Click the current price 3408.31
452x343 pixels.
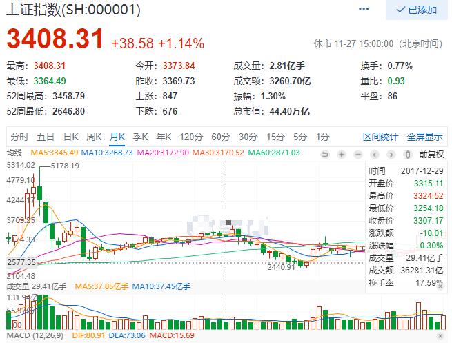click(x=55, y=39)
